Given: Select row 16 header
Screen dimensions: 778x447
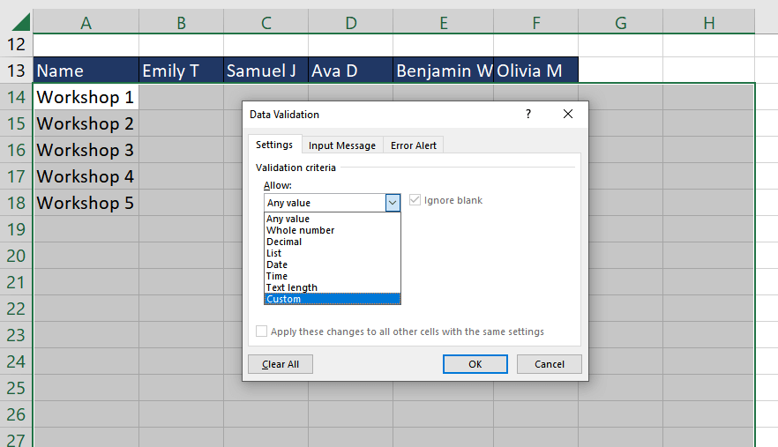Looking at the screenshot, I should click(x=16, y=150).
